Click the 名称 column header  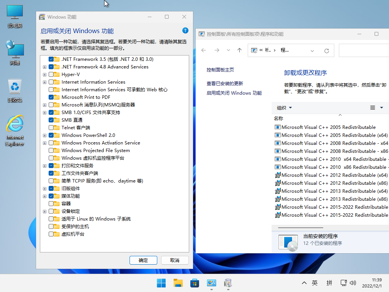[x=278, y=119]
